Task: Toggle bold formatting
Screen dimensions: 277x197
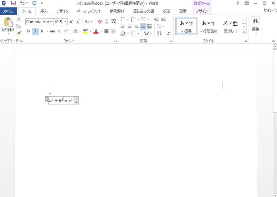Action: click(28, 31)
